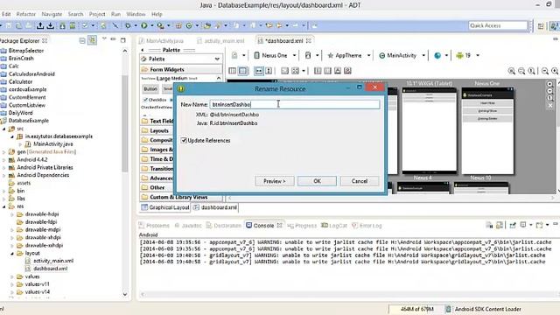The height and width of the screenshot is (315, 560).
Task: Click the SDK Manager upload-arrow toolbar icon
Action: tap(40, 25)
